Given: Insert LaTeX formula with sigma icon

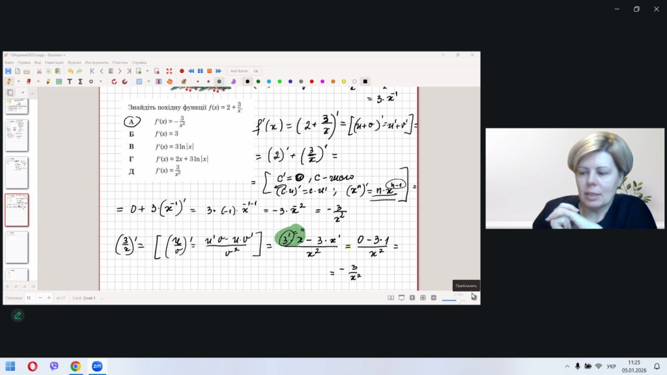Looking at the screenshot, I should point(80,81).
